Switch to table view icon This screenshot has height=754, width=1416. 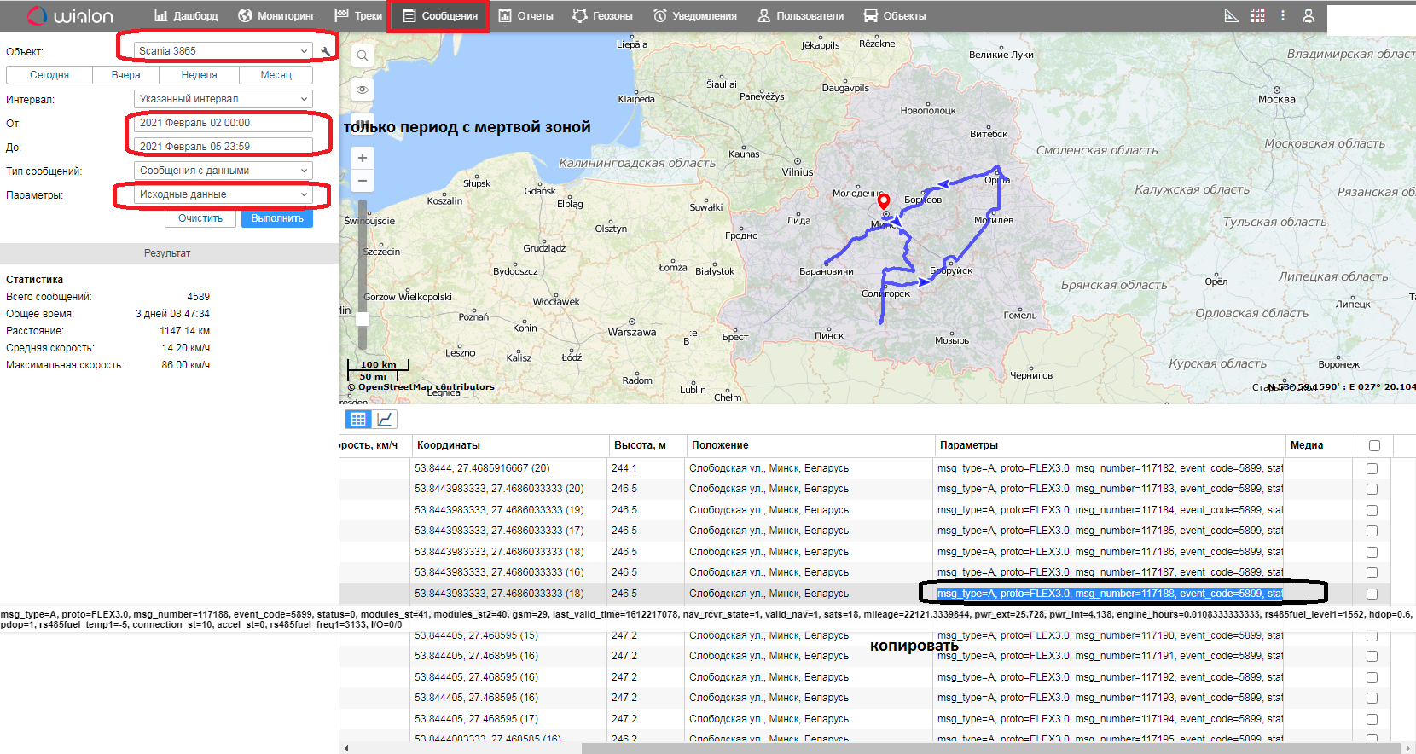pos(358,419)
